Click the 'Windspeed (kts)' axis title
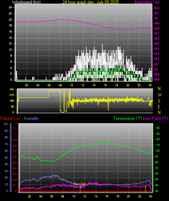 coord(26,2)
